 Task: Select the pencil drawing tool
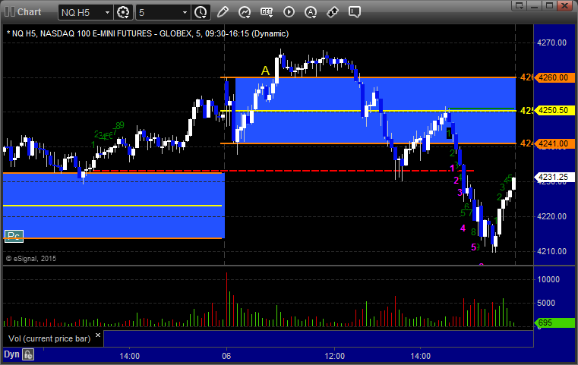tap(223, 12)
